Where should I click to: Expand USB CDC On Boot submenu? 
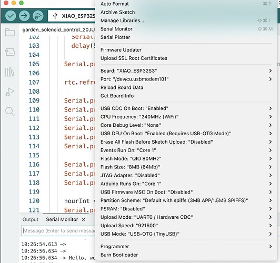(186, 108)
